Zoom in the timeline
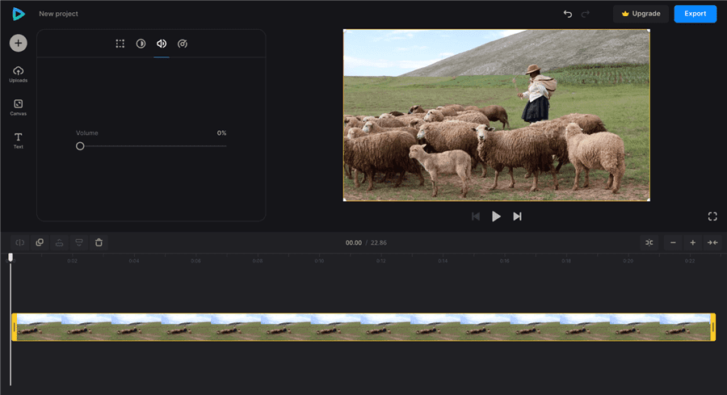Screen dimensions: 727x395 (x=693, y=242)
